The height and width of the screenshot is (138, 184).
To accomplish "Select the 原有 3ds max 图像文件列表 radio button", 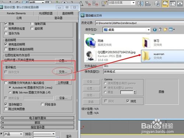I will [10, 92].
